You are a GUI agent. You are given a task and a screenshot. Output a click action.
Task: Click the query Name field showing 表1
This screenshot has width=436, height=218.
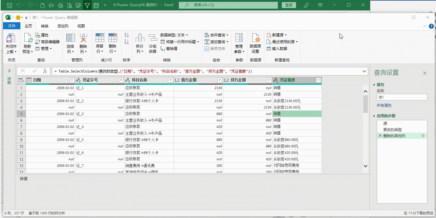[402, 97]
